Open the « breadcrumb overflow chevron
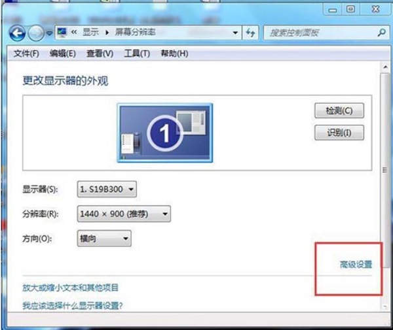The image size is (393, 330). [x=74, y=32]
